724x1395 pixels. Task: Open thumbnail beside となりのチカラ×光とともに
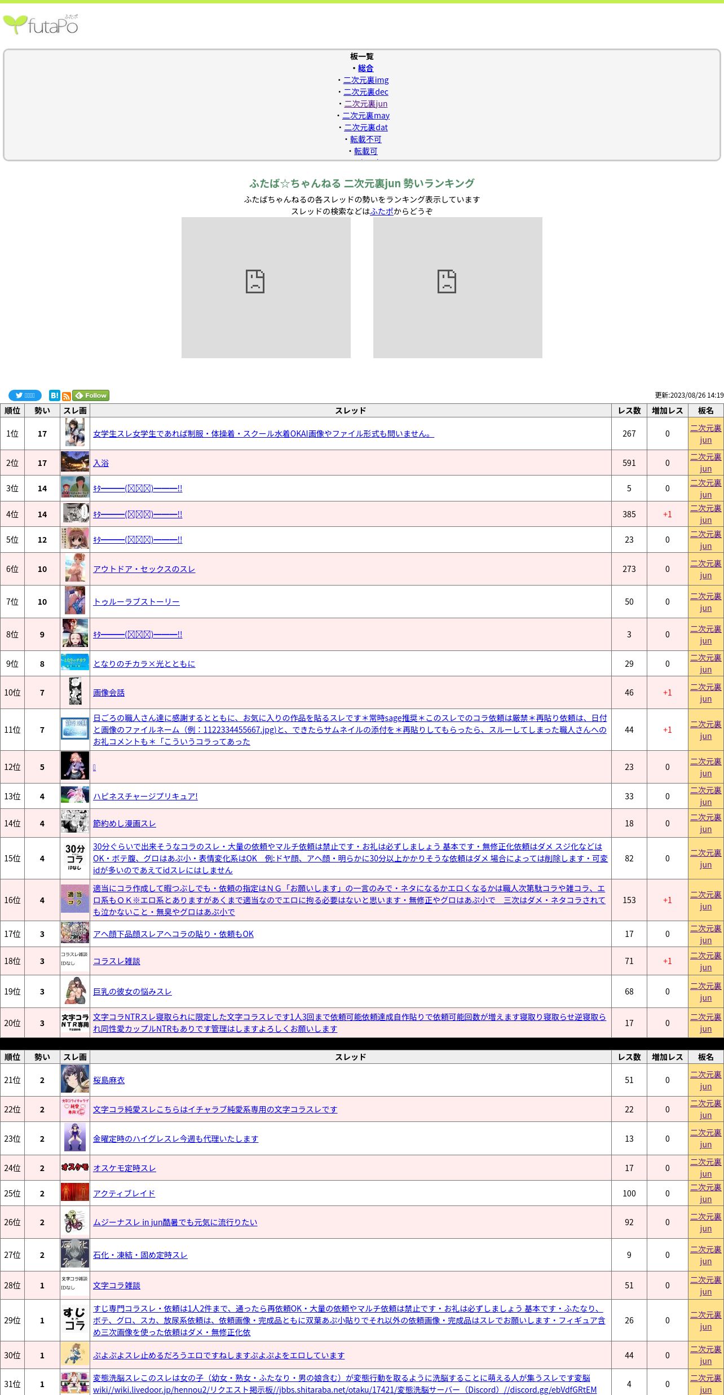coord(75,663)
